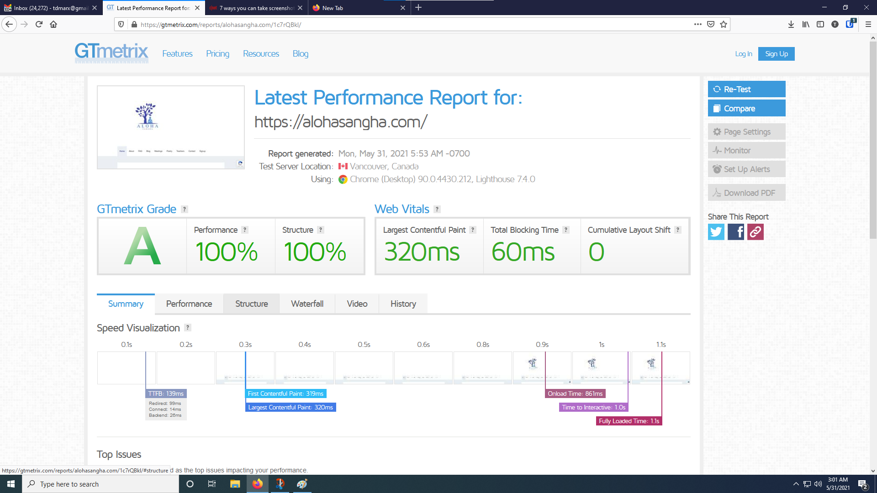
Task: Open the page actions three-dot menu
Action: tap(697, 24)
